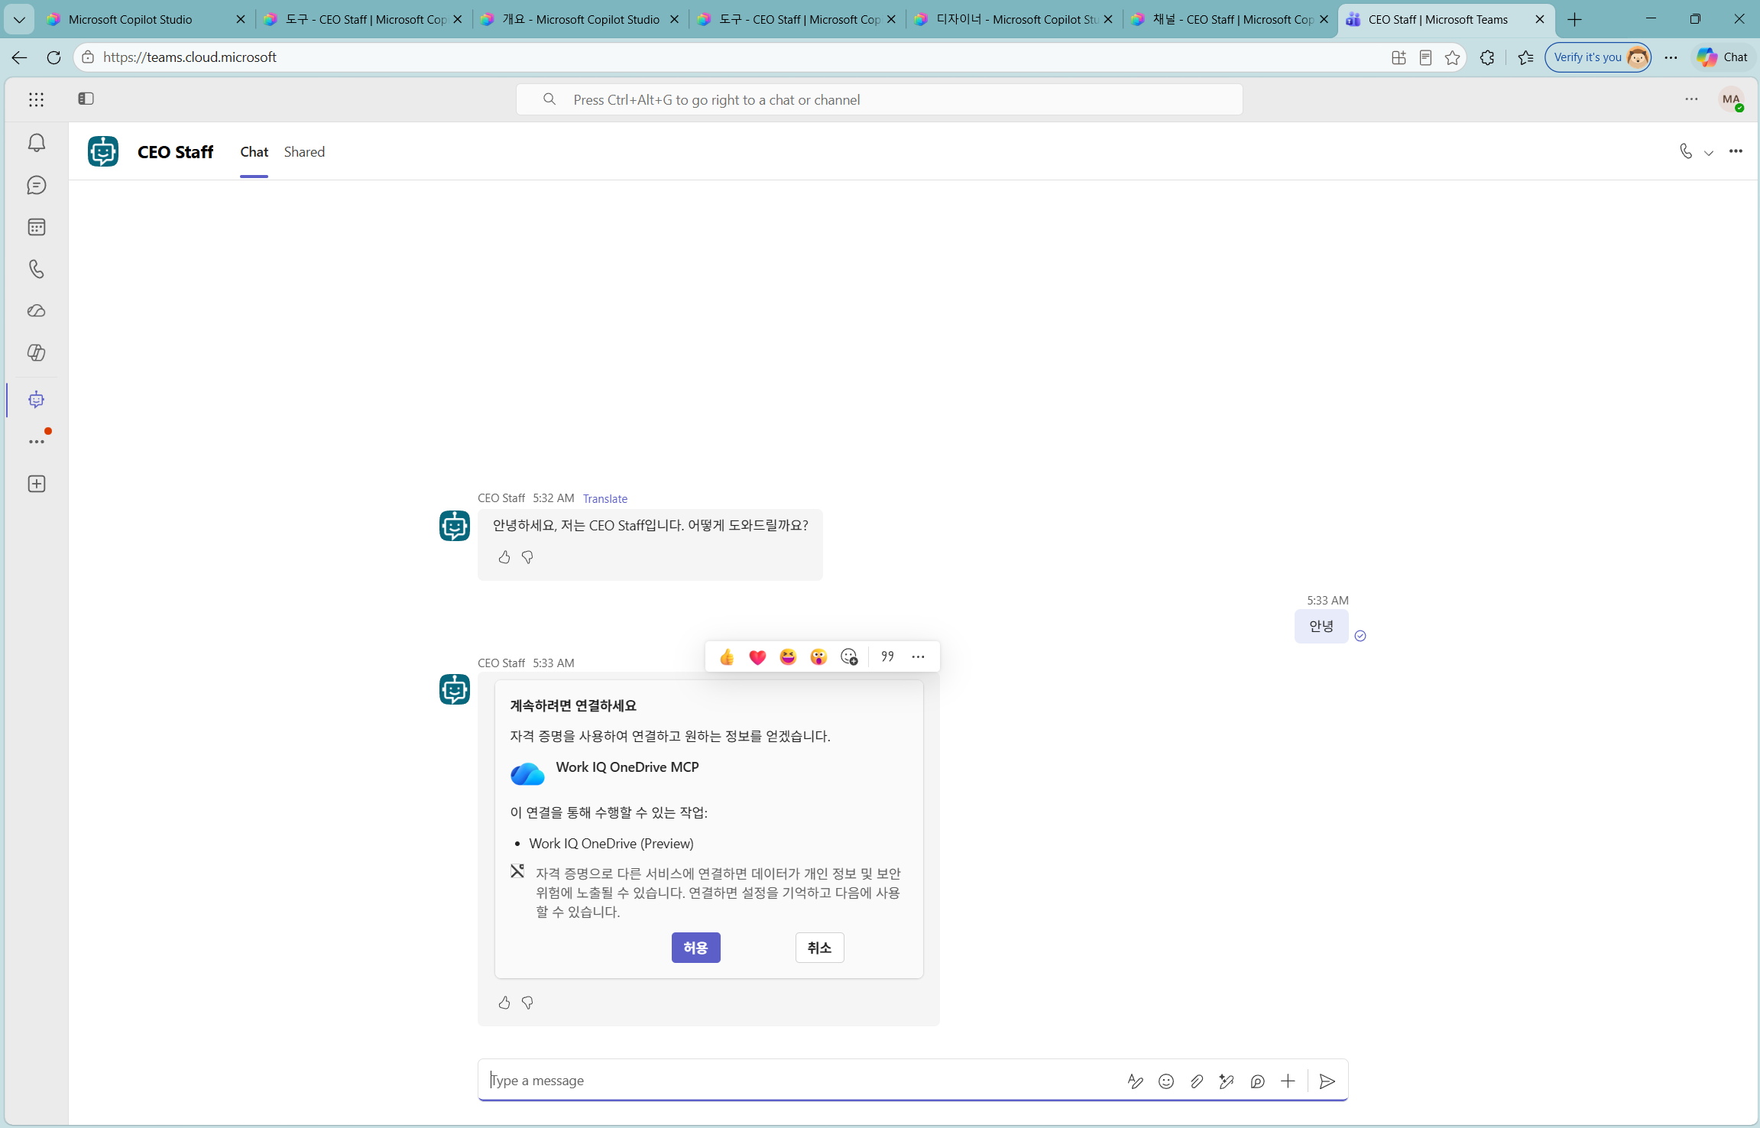Open the Activity bell in Teams sidebar

[x=37, y=143]
